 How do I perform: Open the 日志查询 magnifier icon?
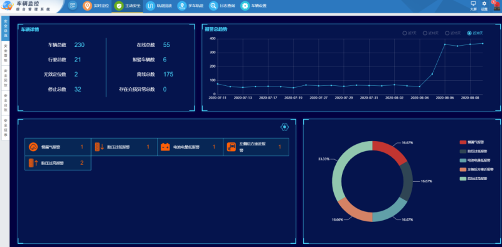(x=213, y=6)
